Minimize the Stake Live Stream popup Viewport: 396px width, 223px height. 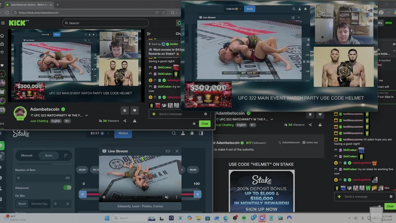click(168, 151)
